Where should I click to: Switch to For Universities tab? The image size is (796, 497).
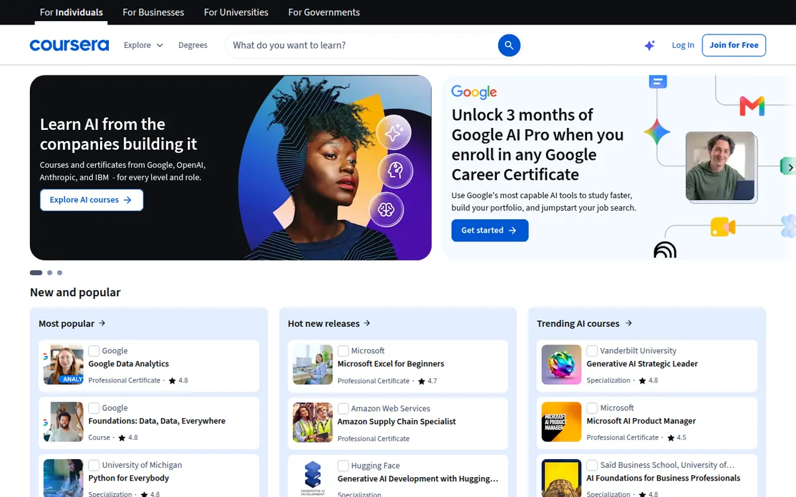[236, 12]
